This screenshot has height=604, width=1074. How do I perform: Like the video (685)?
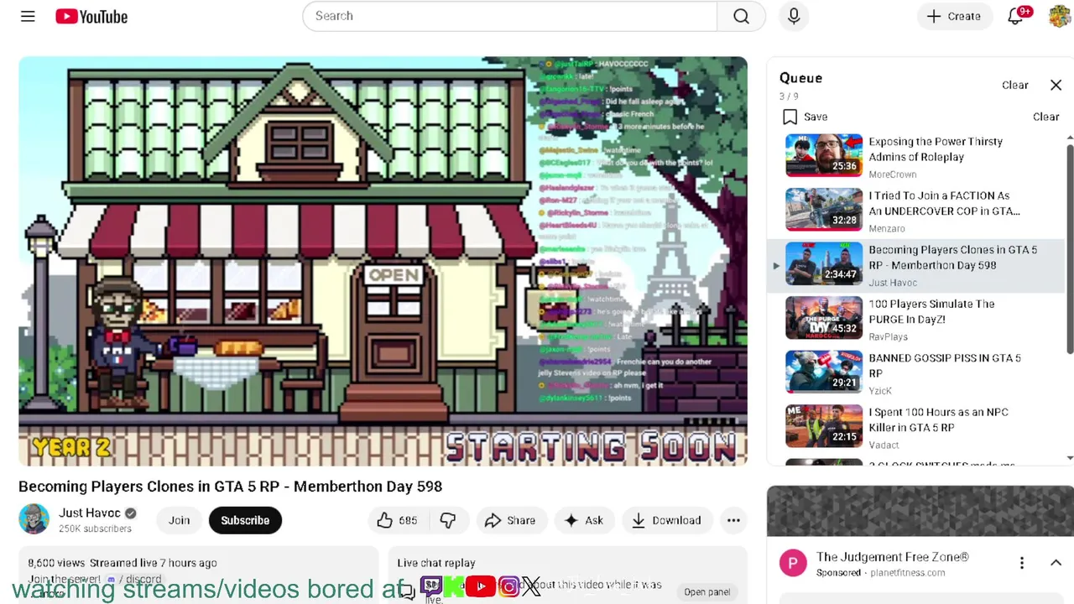[398, 520]
